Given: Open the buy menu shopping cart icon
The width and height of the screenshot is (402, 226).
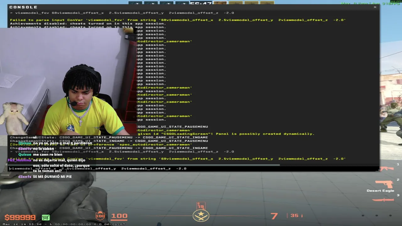Looking at the screenshot, I should coord(46,217).
